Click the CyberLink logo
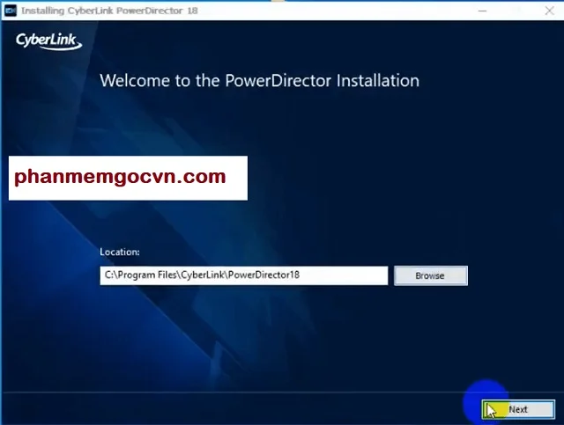Viewport: 564px width, 425px height. (48, 41)
